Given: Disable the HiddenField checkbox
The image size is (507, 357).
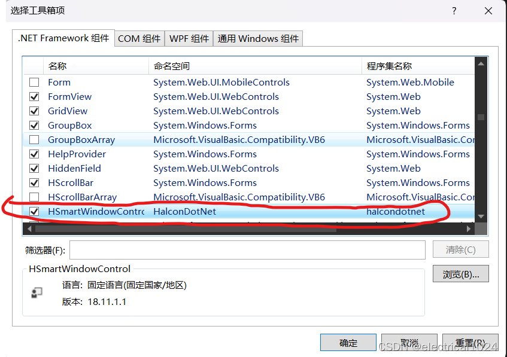Looking at the screenshot, I should 34,168.
